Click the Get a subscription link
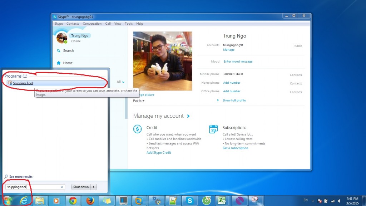 click(x=235, y=148)
